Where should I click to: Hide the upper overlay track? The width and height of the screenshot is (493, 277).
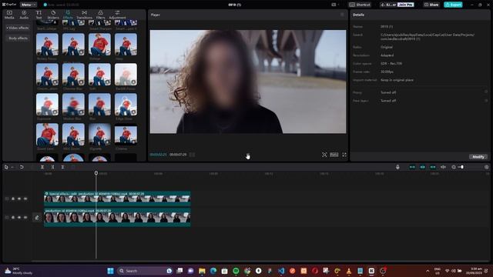(19, 199)
